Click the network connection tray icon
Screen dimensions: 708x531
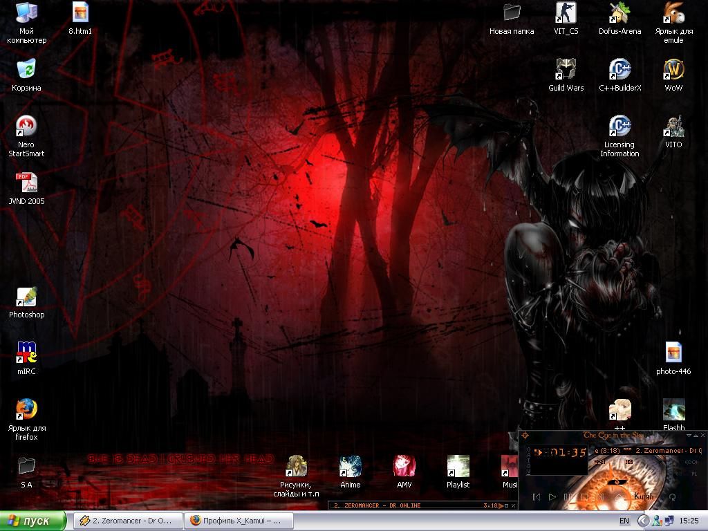click(669, 521)
